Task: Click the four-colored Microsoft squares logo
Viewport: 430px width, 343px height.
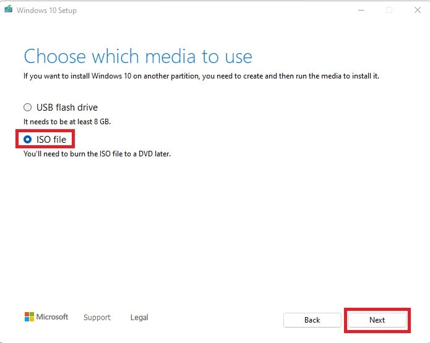Action: pyautogui.click(x=29, y=317)
